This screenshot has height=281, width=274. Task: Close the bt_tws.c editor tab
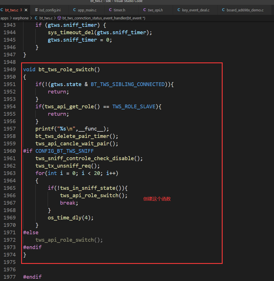[26, 10]
